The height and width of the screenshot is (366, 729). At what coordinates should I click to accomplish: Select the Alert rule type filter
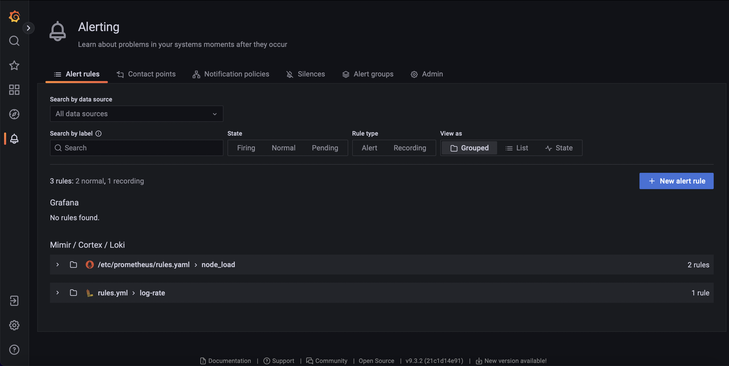[369, 148]
